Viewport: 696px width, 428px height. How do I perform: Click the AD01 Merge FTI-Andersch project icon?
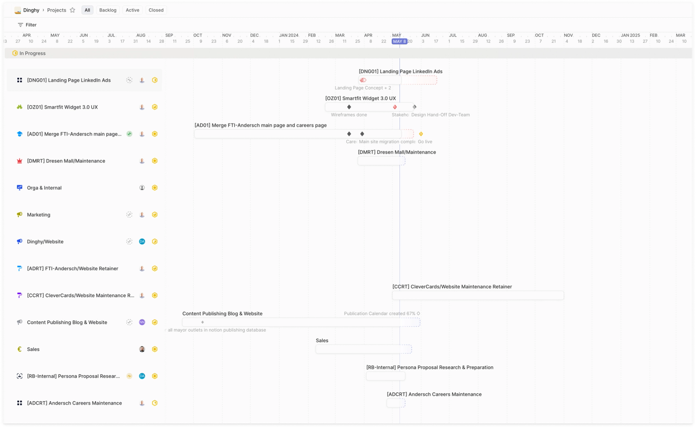point(20,134)
